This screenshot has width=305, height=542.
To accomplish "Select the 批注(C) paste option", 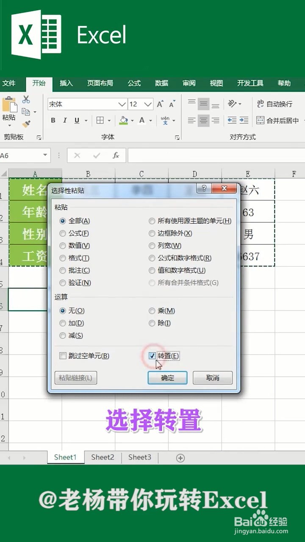I will (x=75, y=270).
